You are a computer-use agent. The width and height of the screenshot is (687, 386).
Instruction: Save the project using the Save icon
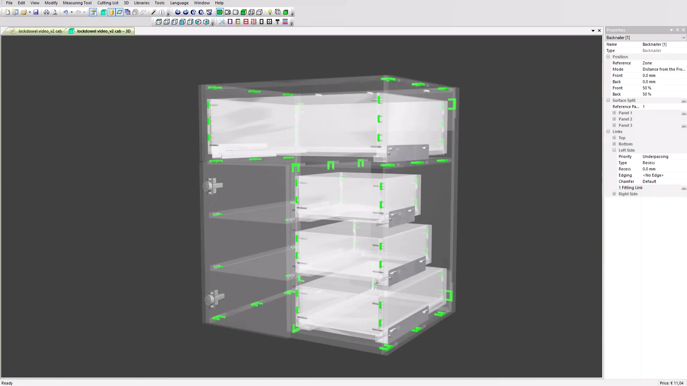pos(36,12)
